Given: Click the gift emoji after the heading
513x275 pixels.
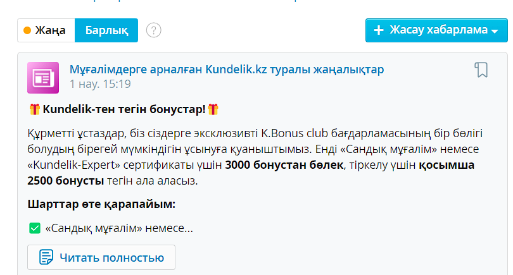Looking at the screenshot, I should pyautogui.click(x=213, y=109).
